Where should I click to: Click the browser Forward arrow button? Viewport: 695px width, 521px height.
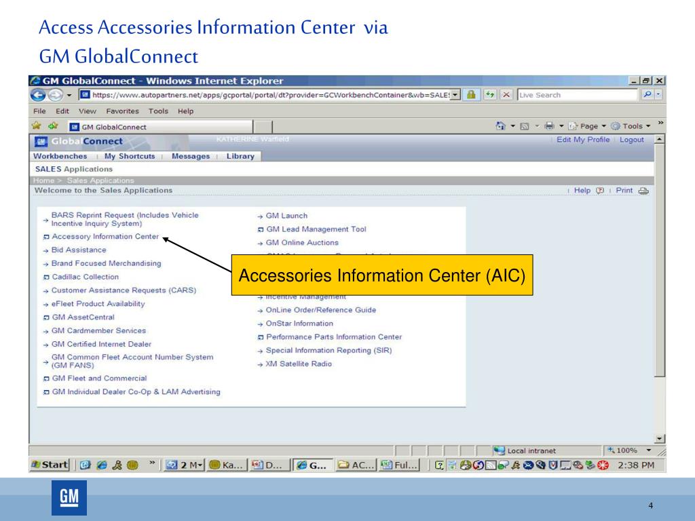56,95
